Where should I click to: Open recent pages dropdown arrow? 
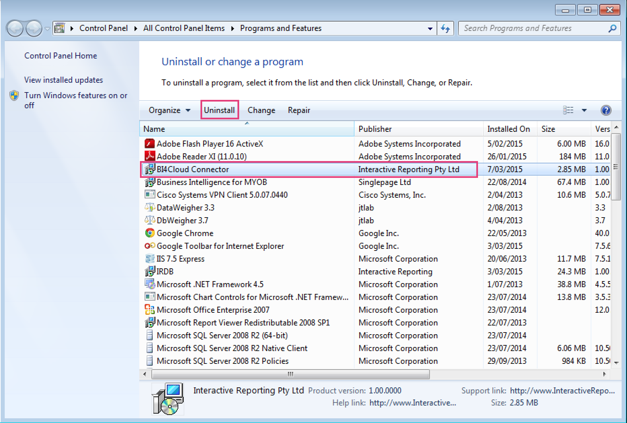click(x=47, y=29)
